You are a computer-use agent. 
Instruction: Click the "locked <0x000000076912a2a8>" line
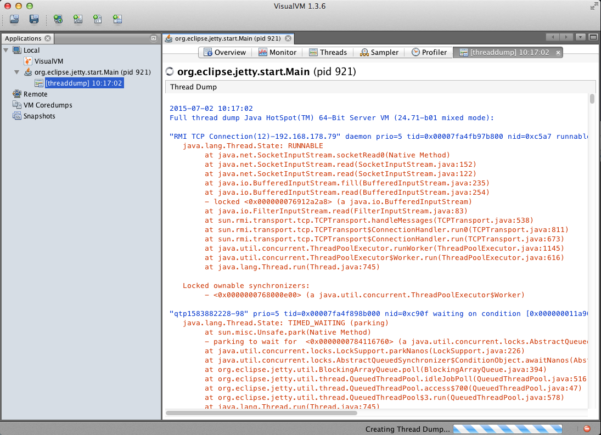pos(338,202)
